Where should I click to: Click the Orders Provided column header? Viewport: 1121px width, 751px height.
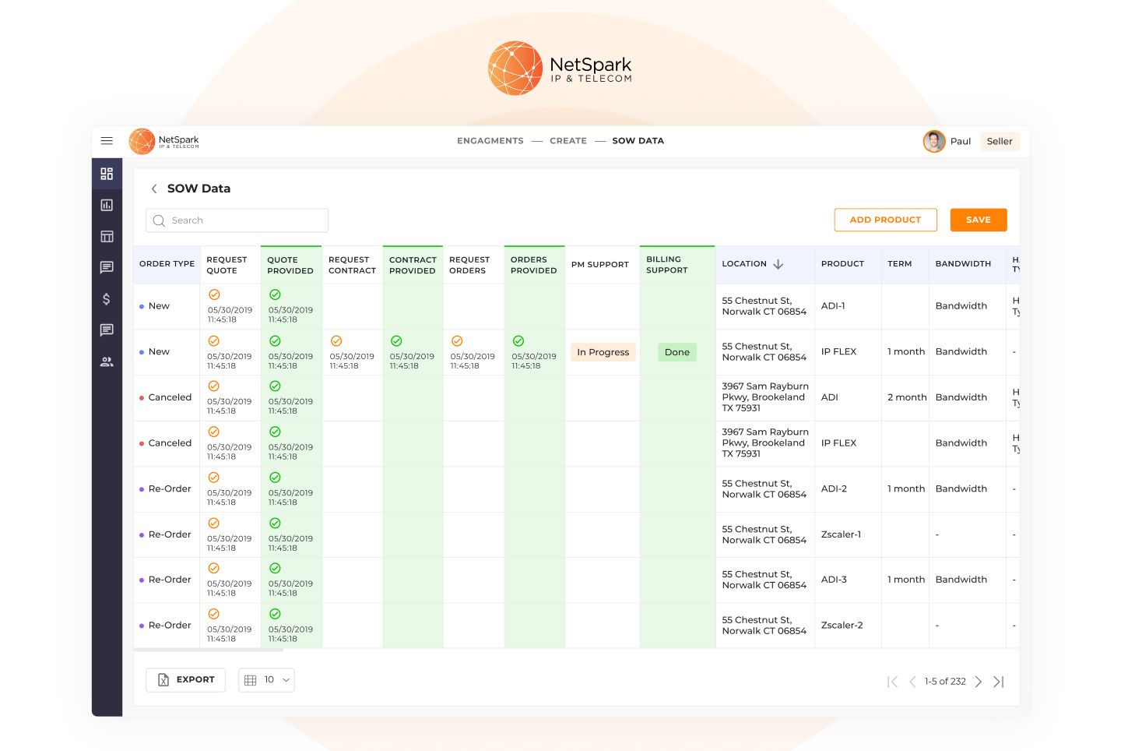(x=534, y=266)
